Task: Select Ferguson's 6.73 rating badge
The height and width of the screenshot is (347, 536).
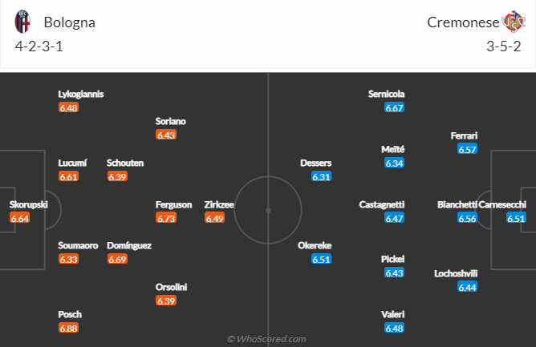Action: click(x=166, y=218)
